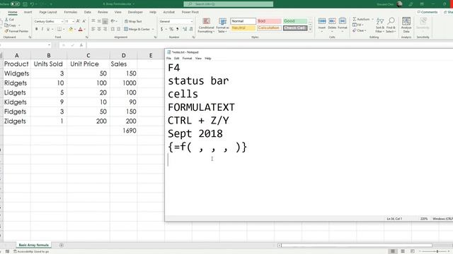Open Find & Select menu
Viewport: 453px width, 254px height.
tap(391, 25)
